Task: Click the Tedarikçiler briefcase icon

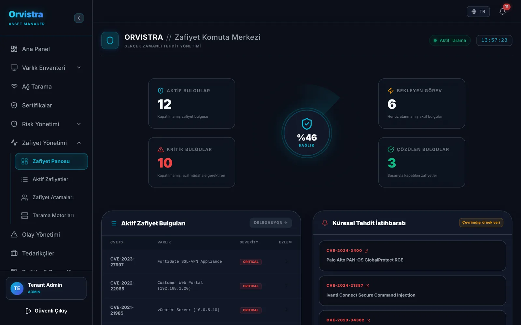Action: point(14,253)
